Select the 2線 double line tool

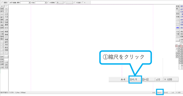(x=6, y=20)
